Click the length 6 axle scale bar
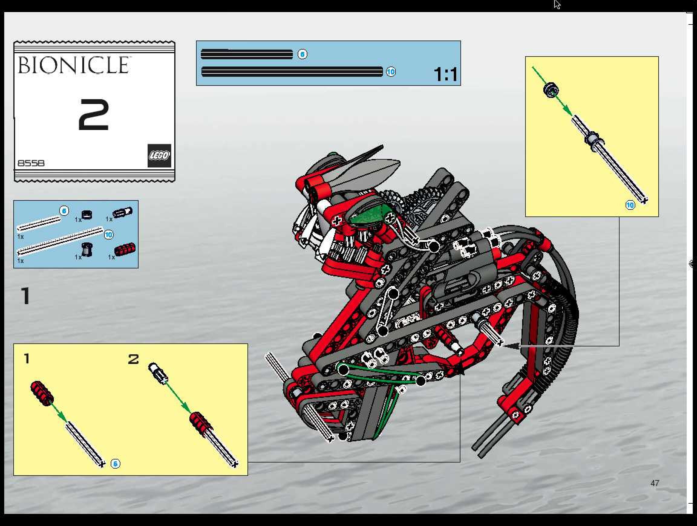The width and height of the screenshot is (697, 526). click(247, 54)
